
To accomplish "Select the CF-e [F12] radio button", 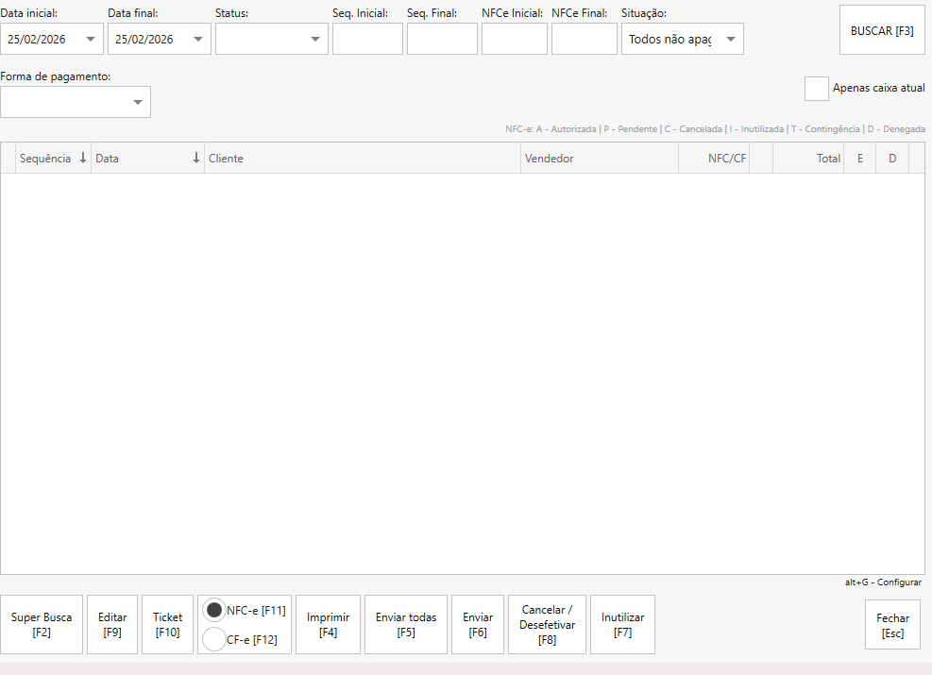I will (x=214, y=639).
